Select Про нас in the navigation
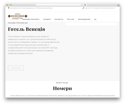Screen dimensions: 125x105 pyautogui.click(x=70, y=19)
